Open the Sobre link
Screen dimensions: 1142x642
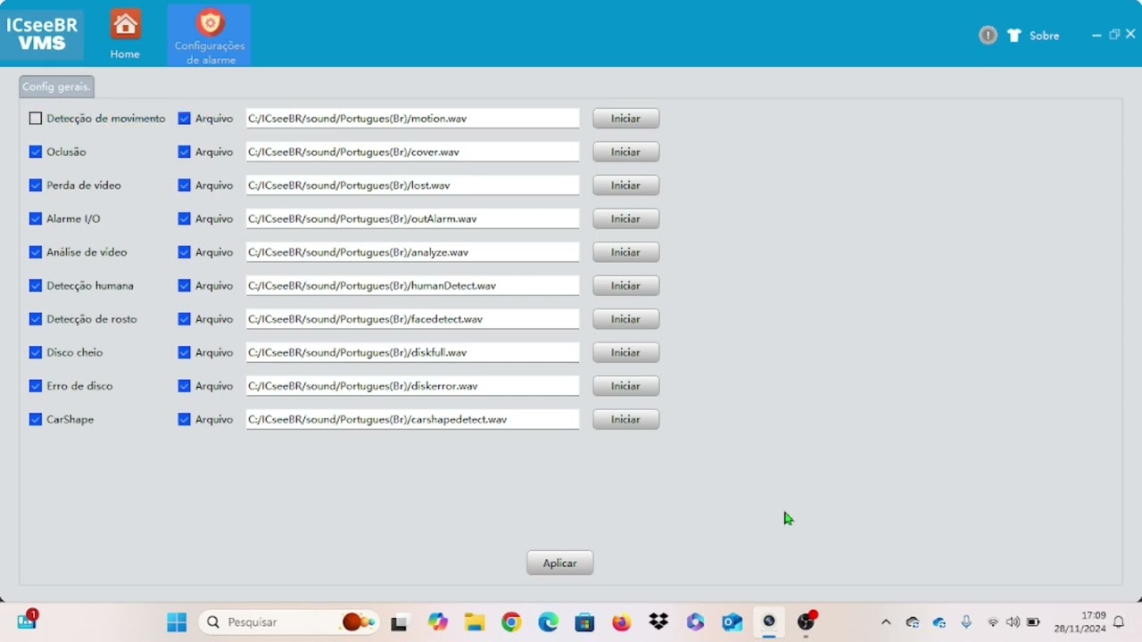pyautogui.click(x=1044, y=36)
